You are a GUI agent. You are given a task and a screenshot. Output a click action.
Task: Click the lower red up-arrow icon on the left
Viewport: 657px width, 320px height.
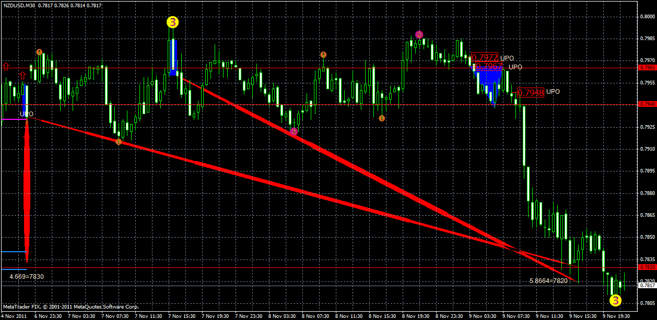pyautogui.click(x=21, y=76)
